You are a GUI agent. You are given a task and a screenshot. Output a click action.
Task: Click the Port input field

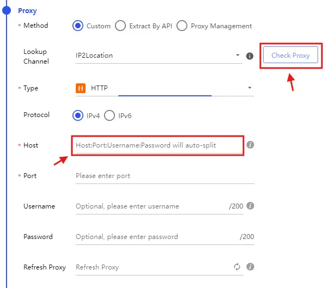pyautogui.click(x=163, y=176)
